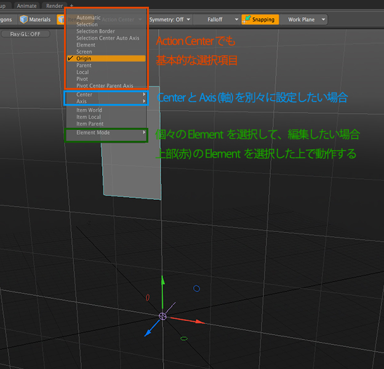Click the gizmo center circle at origin
The height and width of the screenshot is (369, 384).
(x=162, y=316)
